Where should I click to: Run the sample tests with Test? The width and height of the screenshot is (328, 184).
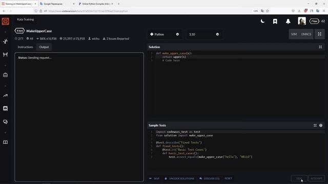[299, 178]
